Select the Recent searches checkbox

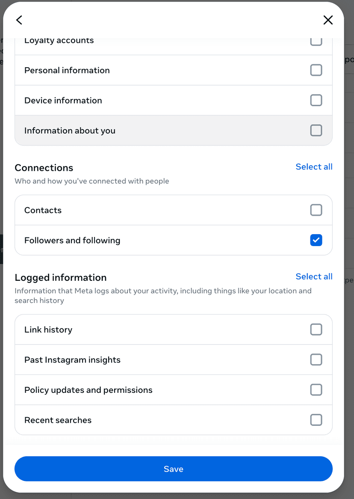tap(316, 420)
